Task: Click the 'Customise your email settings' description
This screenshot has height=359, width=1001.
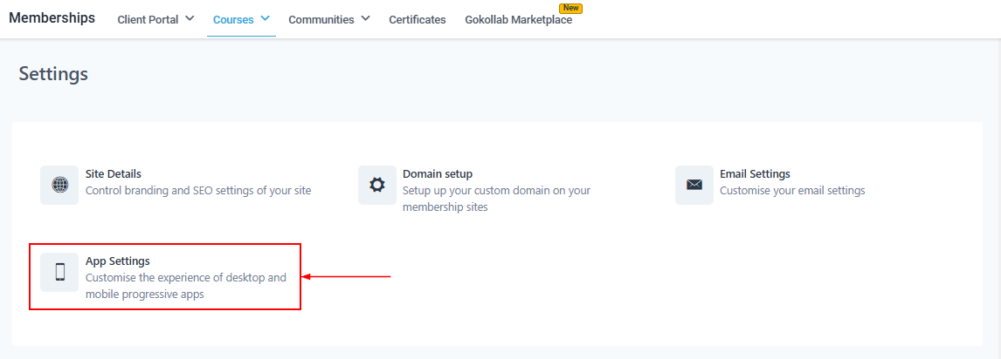Action: 792,191
